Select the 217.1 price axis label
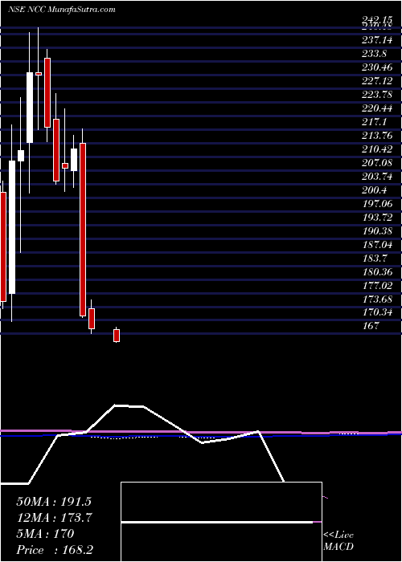Image resolution: width=402 pixels, height=562 pixels. 375,122
